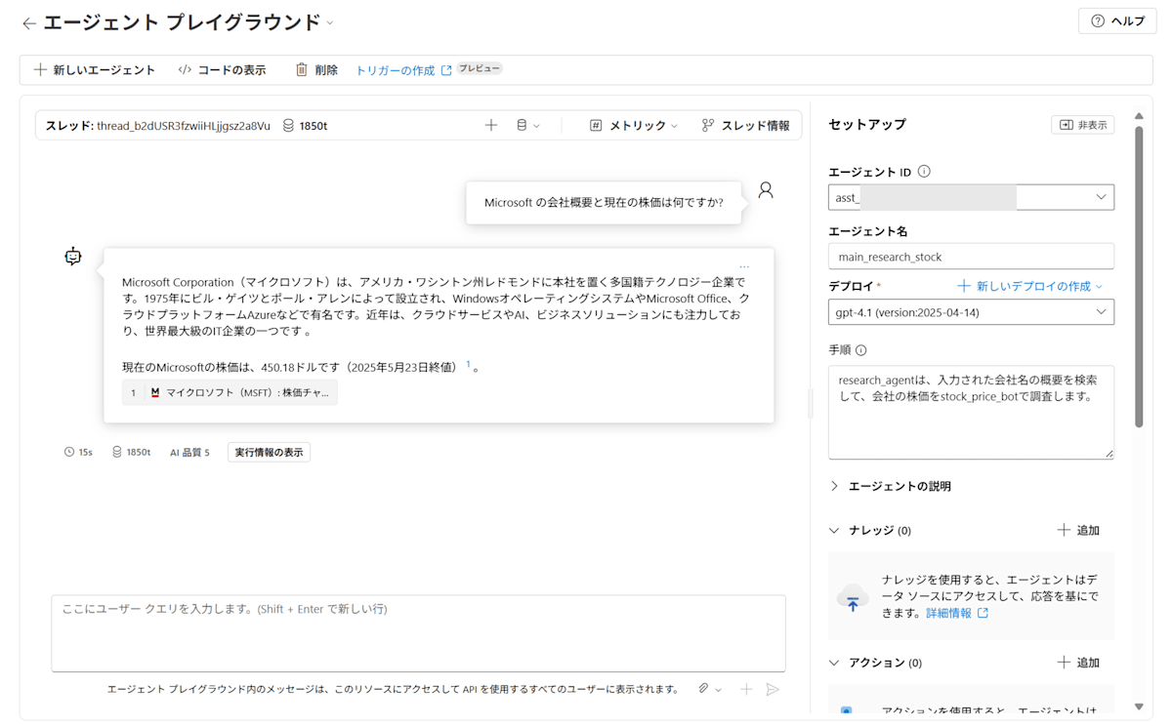Screen dimensions: 1172x726
Task: Open the response more options ellipsis
Action: click(x=744, y=266)
